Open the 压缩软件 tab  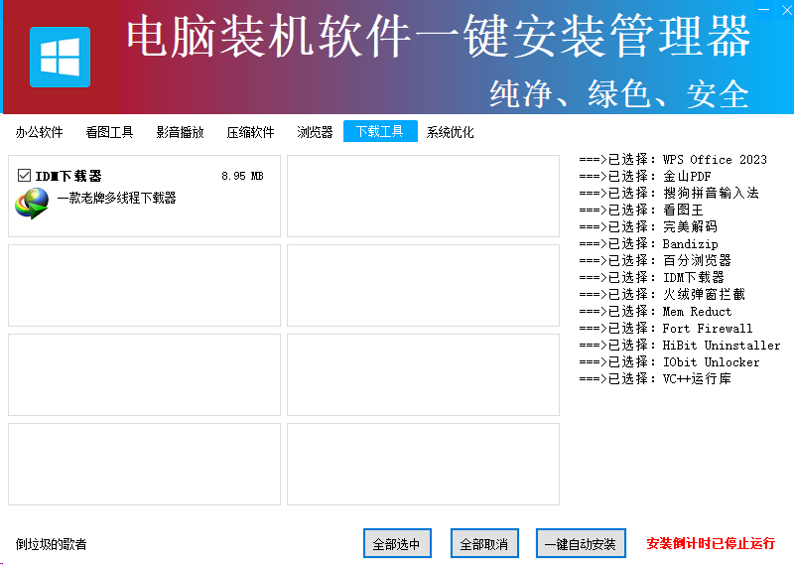[250, 132]
